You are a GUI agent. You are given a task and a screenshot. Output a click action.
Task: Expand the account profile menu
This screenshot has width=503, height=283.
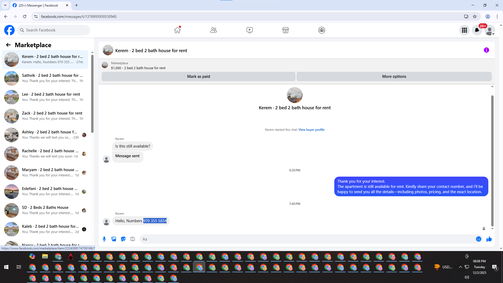tap(489, 30)
